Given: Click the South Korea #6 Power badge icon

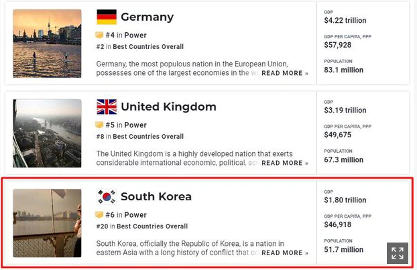Looking at the screenshot, I should (x=100, y=215).
